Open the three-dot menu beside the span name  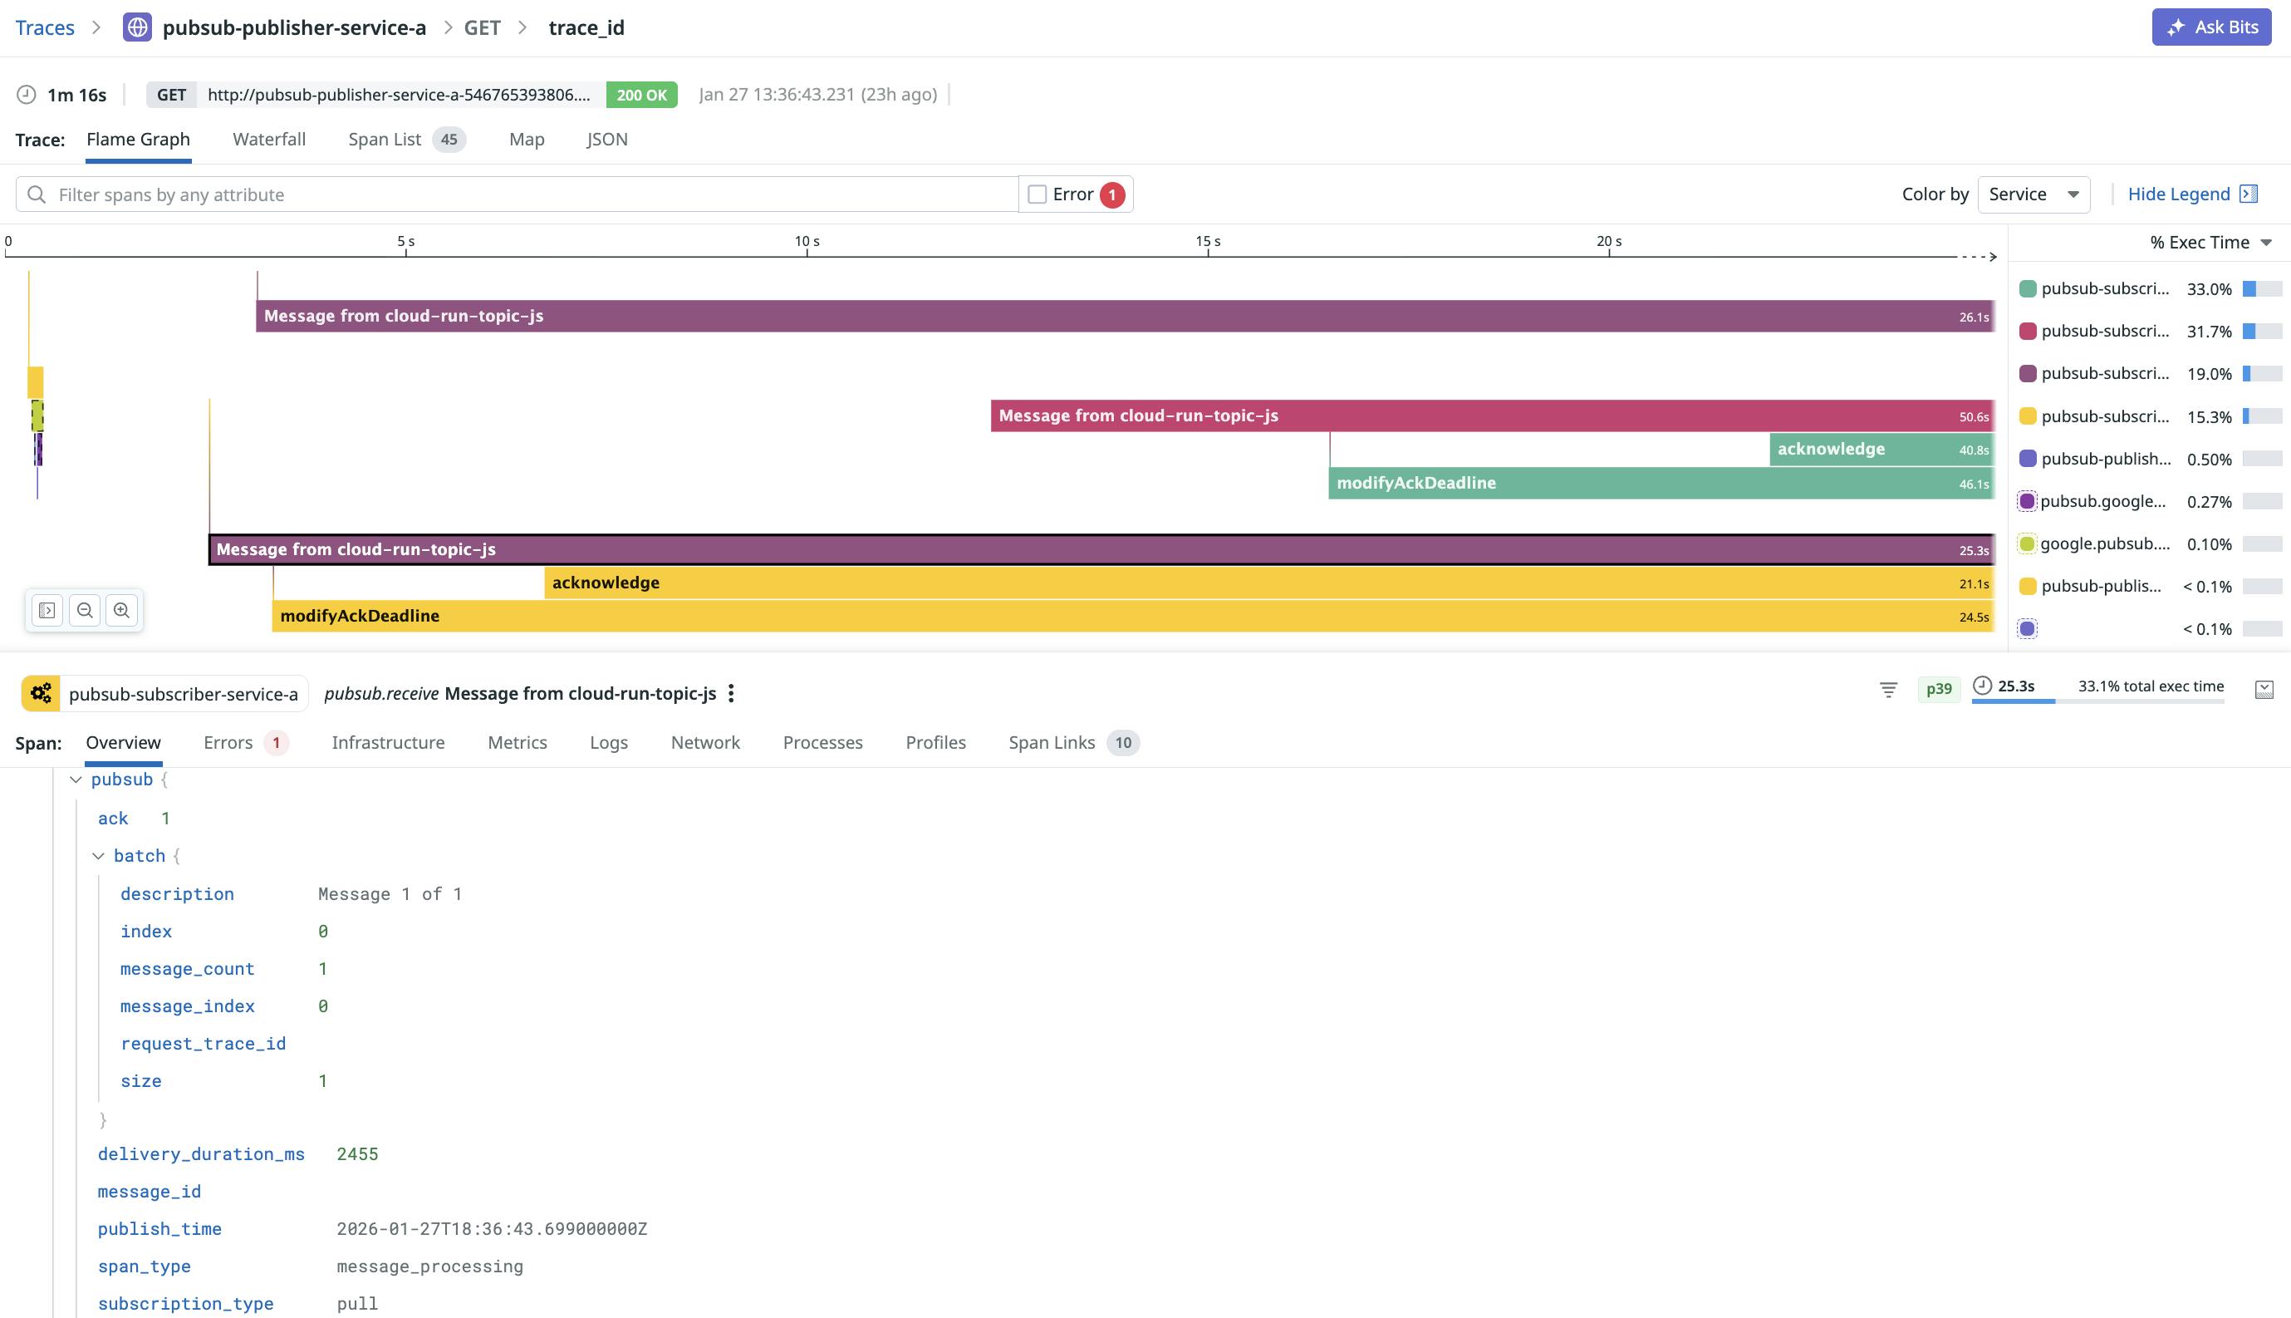coord(731,693)
